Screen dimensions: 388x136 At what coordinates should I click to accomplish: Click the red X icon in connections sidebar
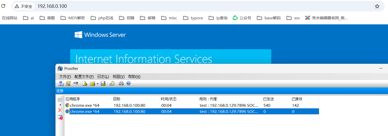click(x=60, y=110)
